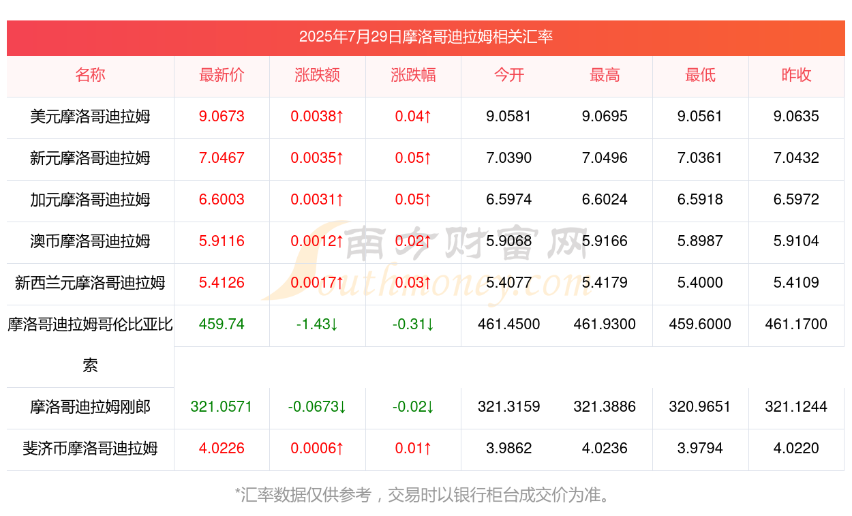
Task: Click the 美元摩洛哥迪拉姆 row name
Action: click(x=90, y=117)
